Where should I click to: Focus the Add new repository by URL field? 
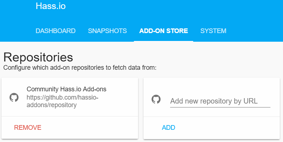coord(220,101)
